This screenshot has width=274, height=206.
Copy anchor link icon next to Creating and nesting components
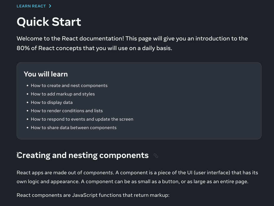tap(156, 156)
